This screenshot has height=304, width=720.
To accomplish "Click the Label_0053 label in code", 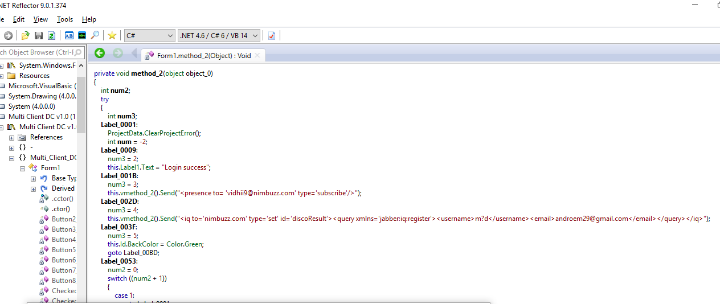I will coord(119,261).
